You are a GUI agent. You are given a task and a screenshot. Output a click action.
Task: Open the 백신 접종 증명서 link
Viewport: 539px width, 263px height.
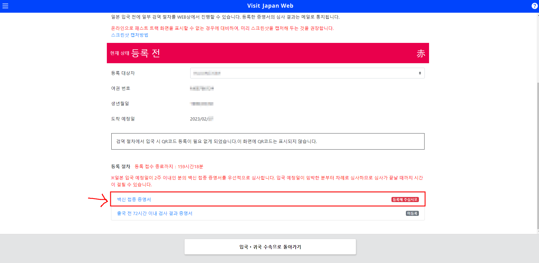[x=134, y=200]
